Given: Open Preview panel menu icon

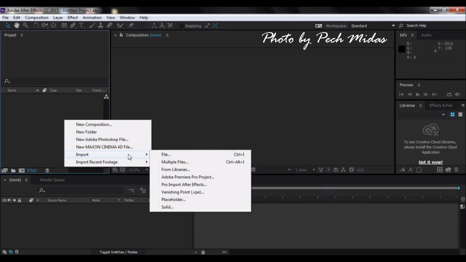Looking at the screenshot, I should [419, 85].
